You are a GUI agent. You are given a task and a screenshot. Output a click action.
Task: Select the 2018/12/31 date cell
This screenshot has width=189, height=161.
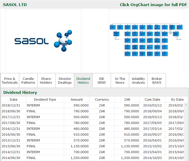(x=14, y=105)
